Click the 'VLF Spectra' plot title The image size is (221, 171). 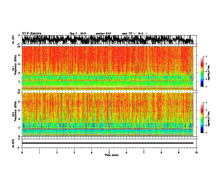[x=32, y=34]
